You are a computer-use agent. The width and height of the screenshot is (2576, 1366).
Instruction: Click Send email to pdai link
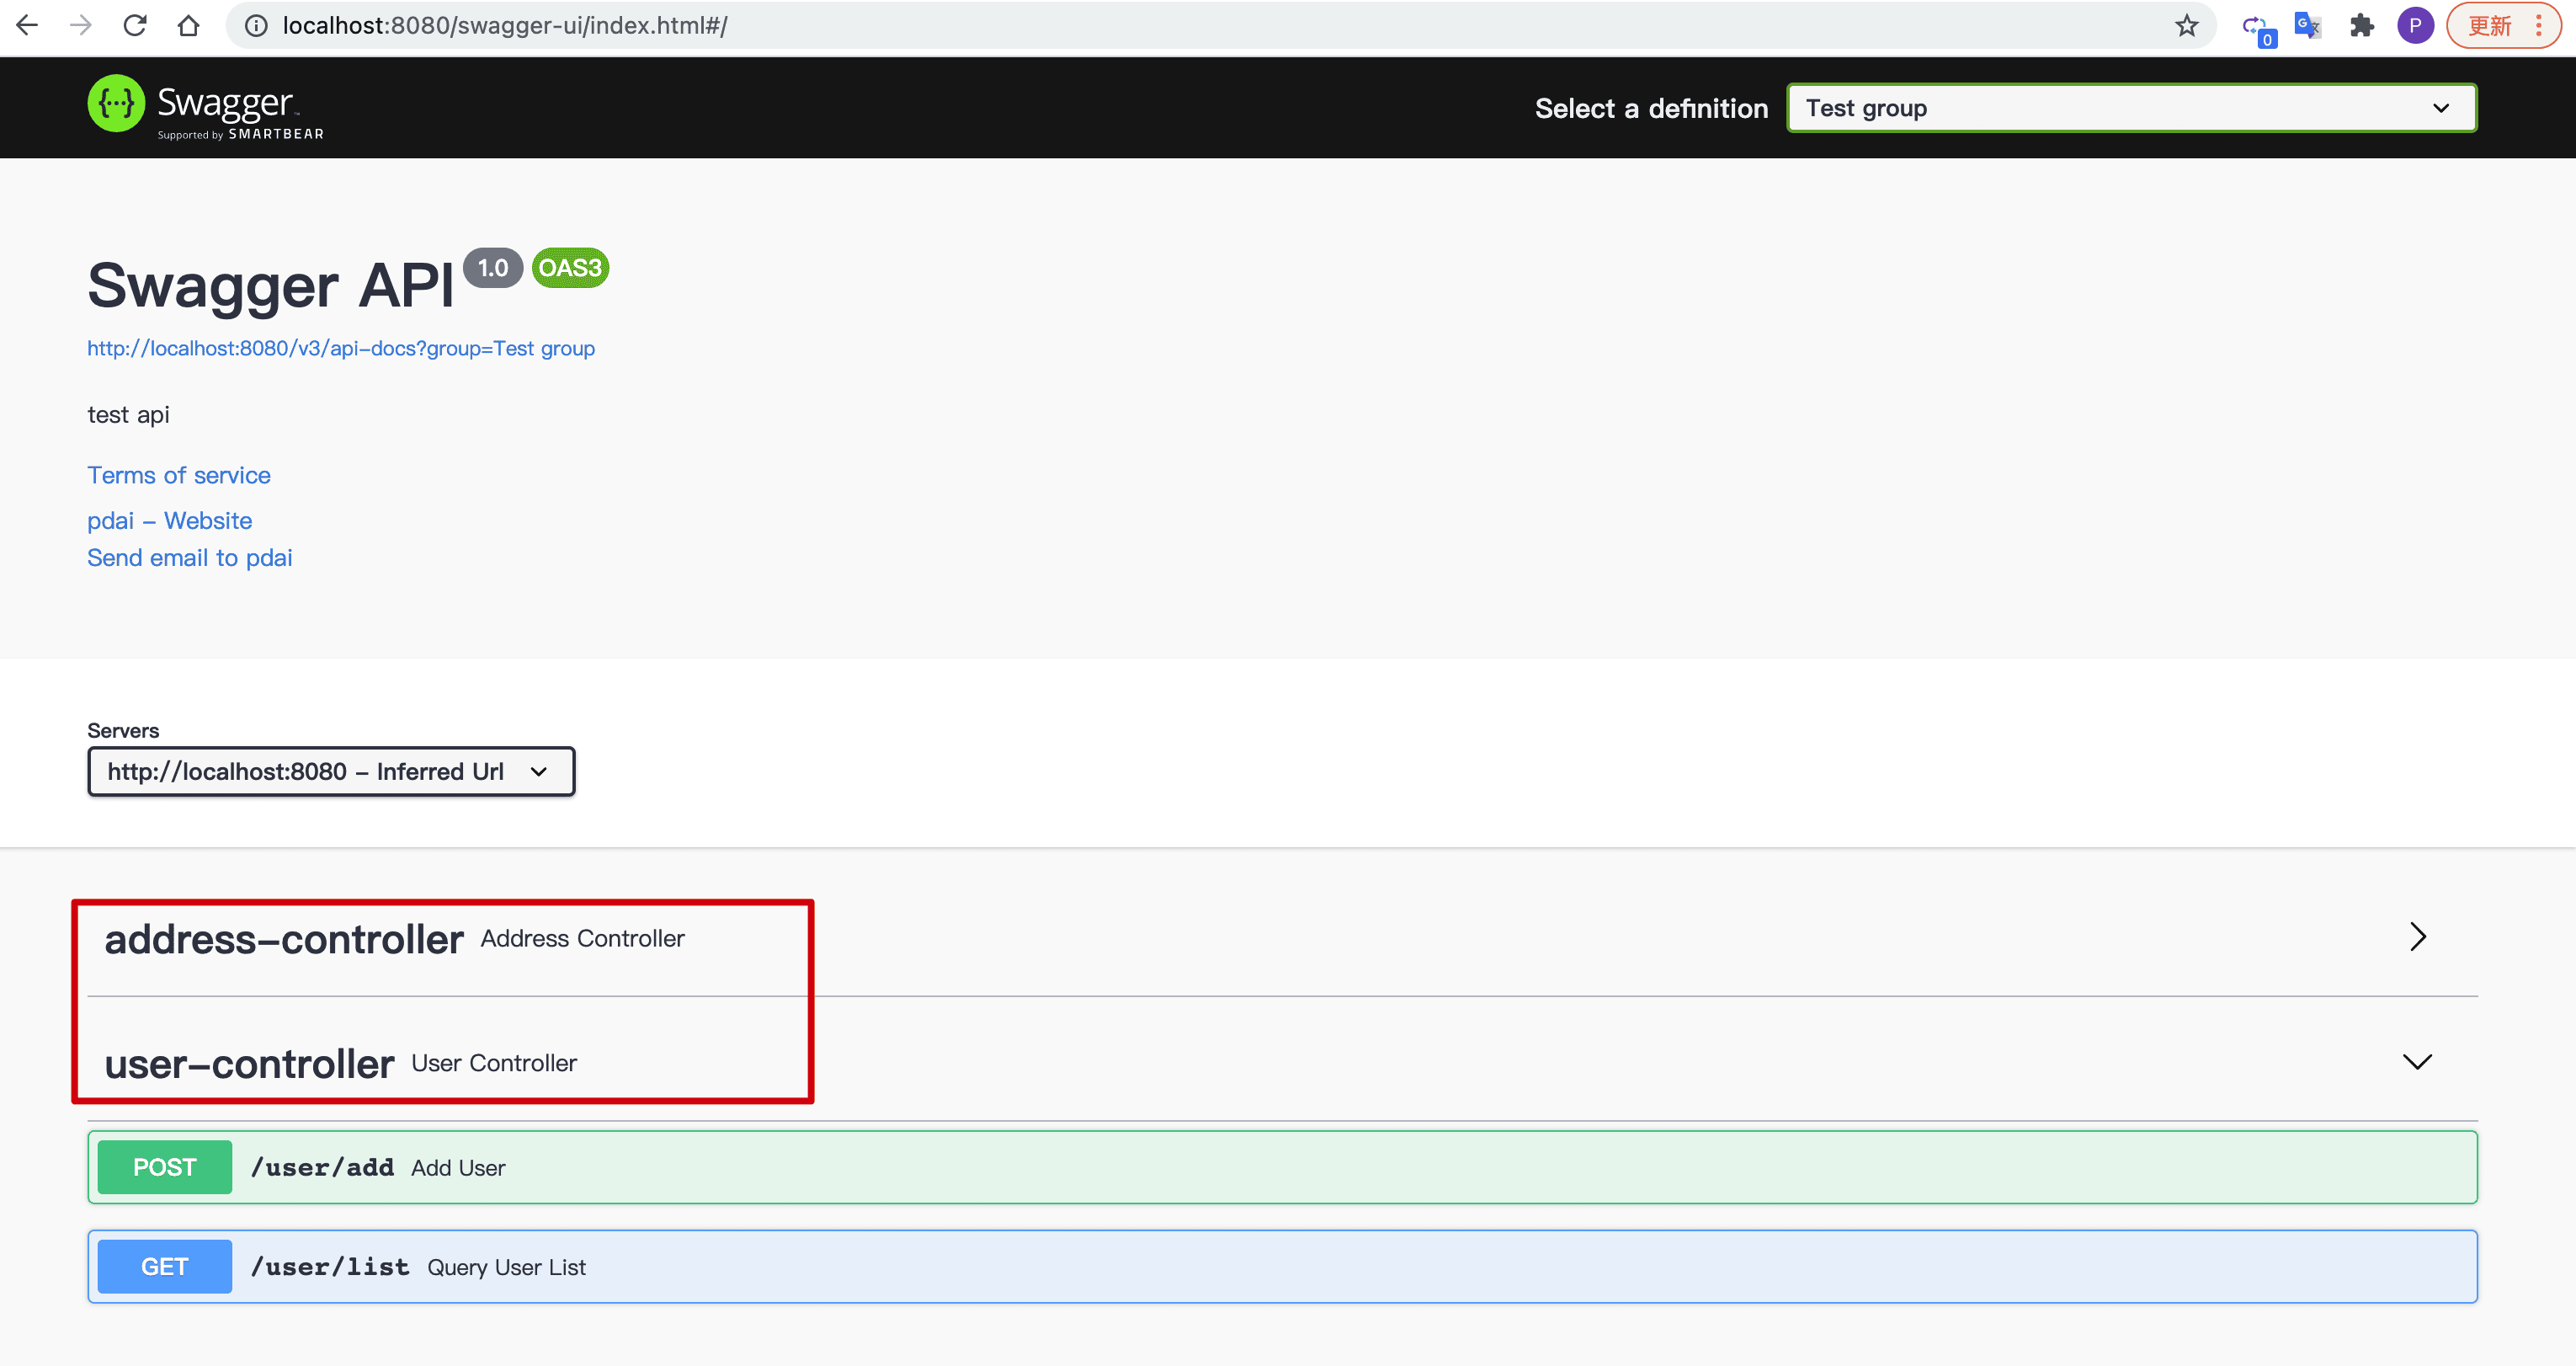click(x=189, y=558)
